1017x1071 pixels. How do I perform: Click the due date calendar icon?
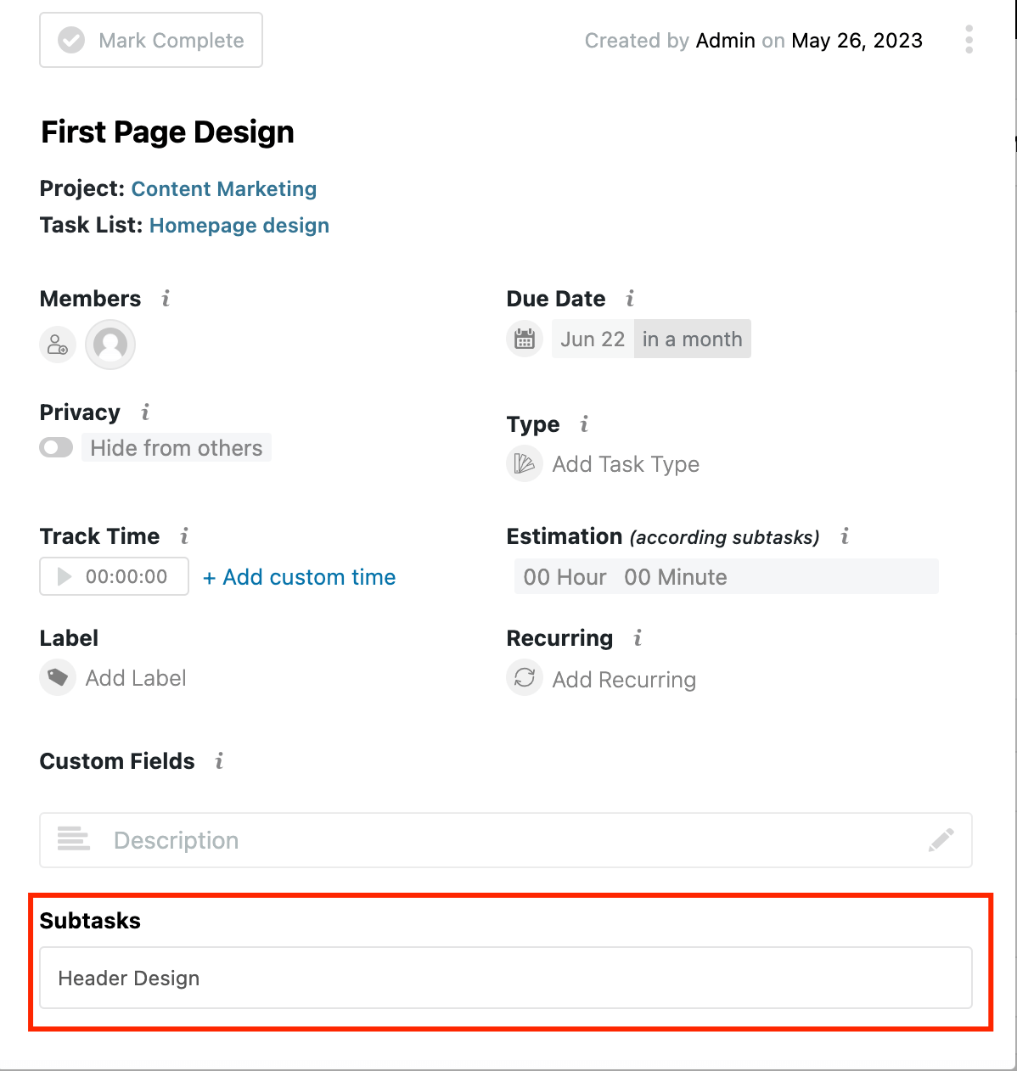(525, 339)
